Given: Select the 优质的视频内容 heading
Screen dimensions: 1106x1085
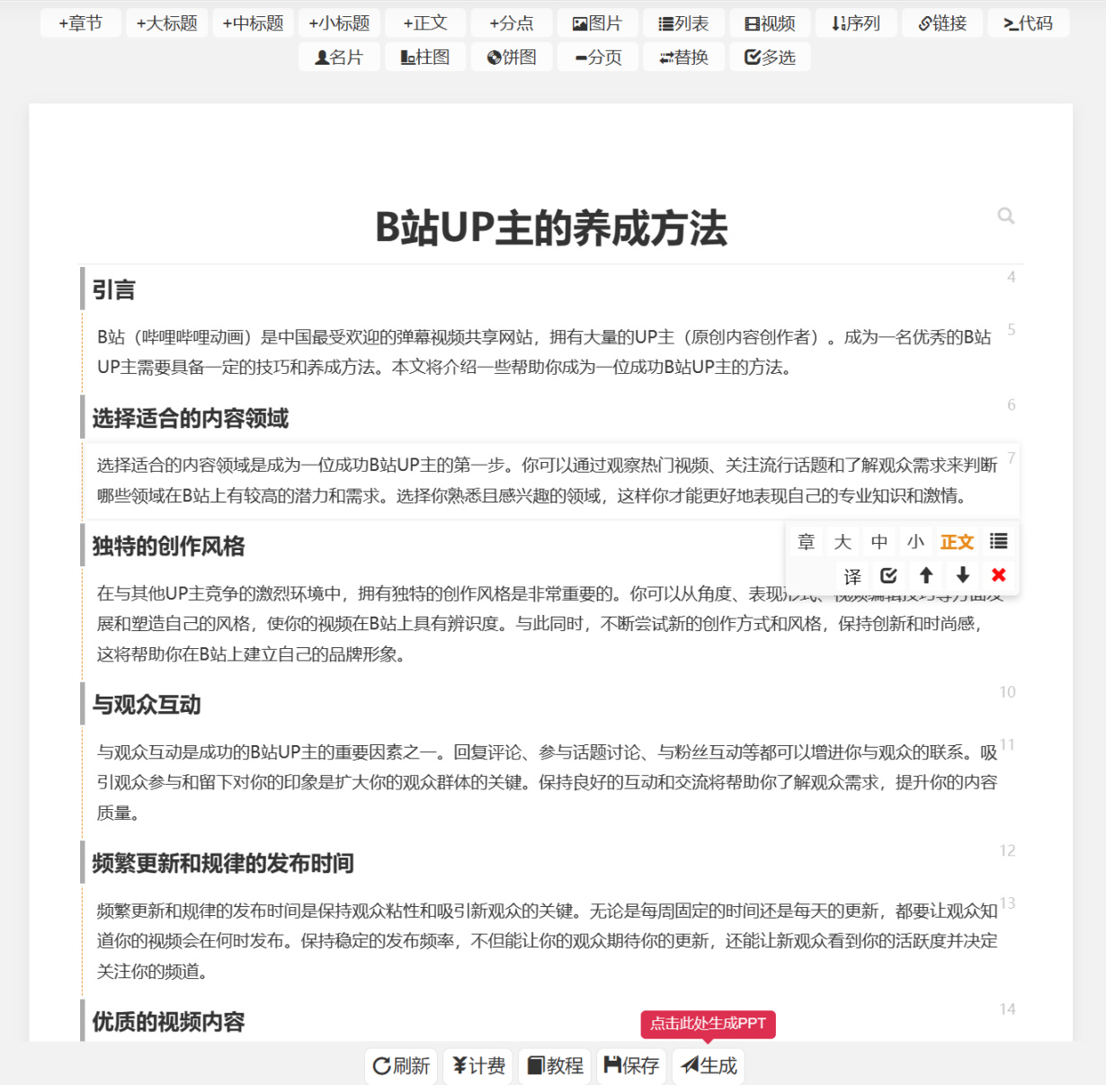Looking at the screenshot, I should pyautogui.click(x=168, y=1021).
